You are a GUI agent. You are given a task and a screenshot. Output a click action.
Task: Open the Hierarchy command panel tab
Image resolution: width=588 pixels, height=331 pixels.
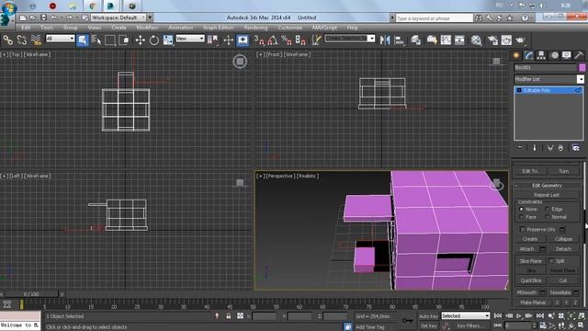(x=541, y=55)
